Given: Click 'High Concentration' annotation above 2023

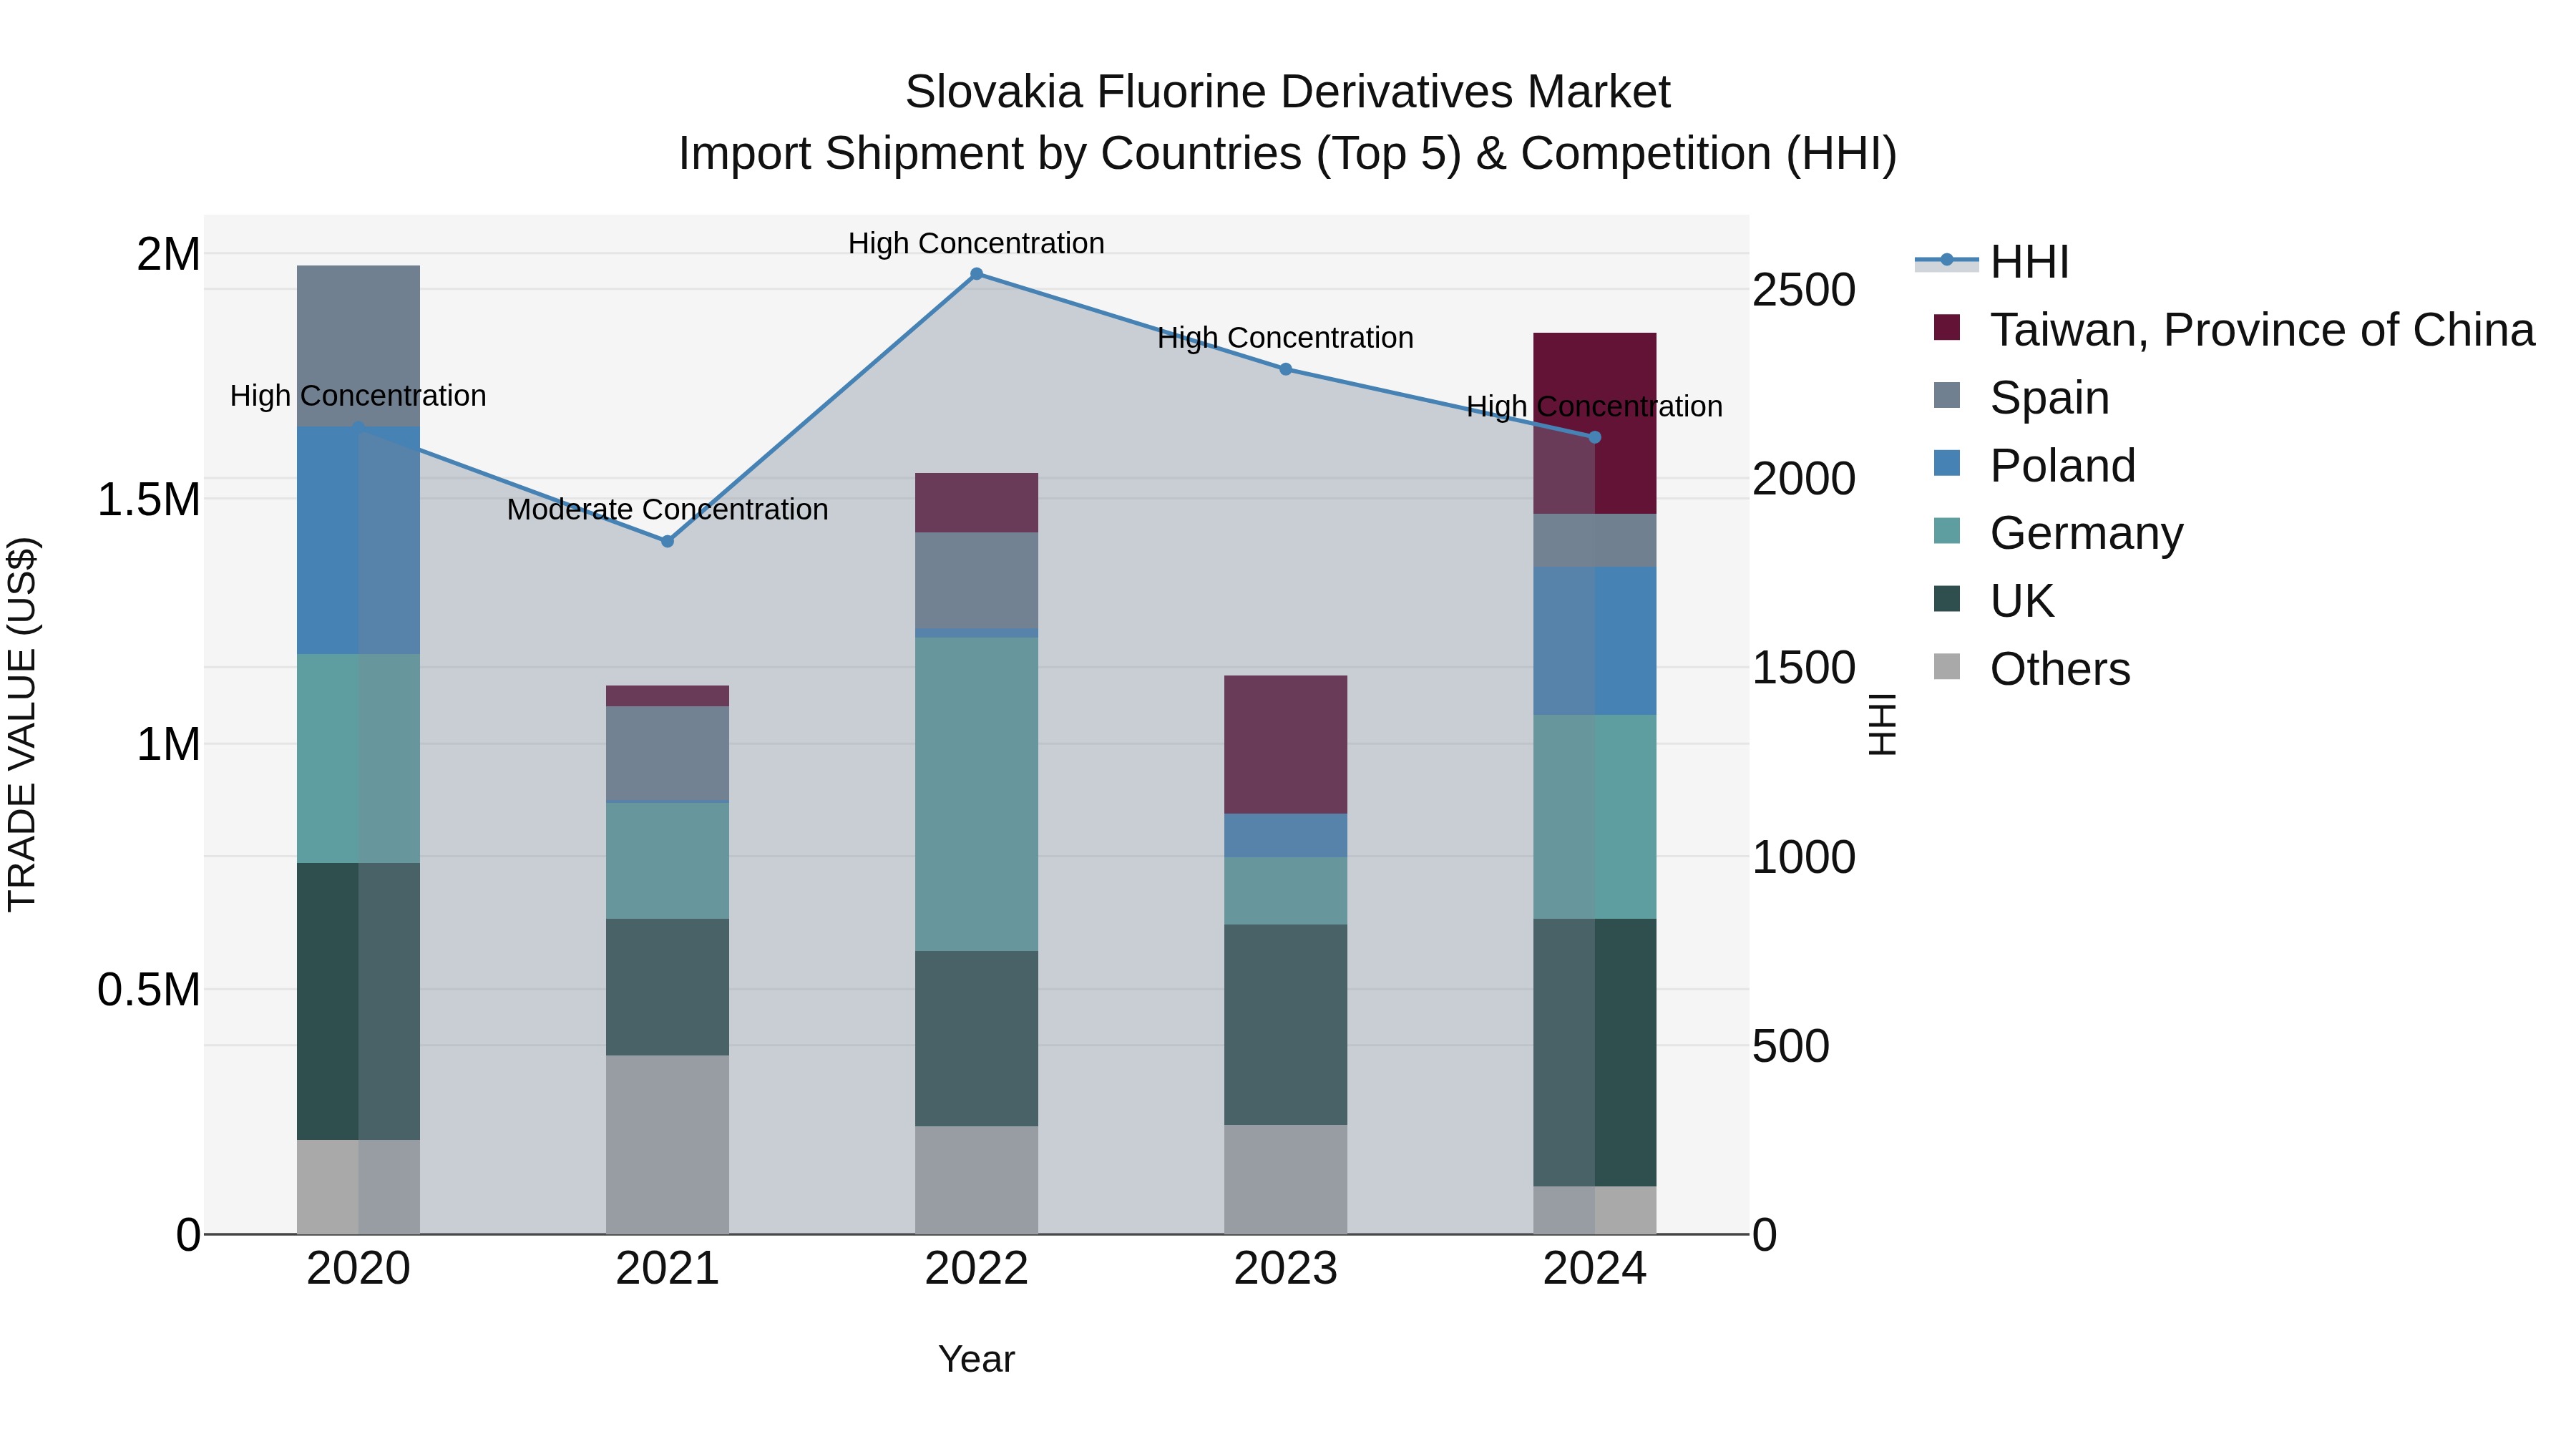Looking at the screenshot, I should coord(1286,338).
